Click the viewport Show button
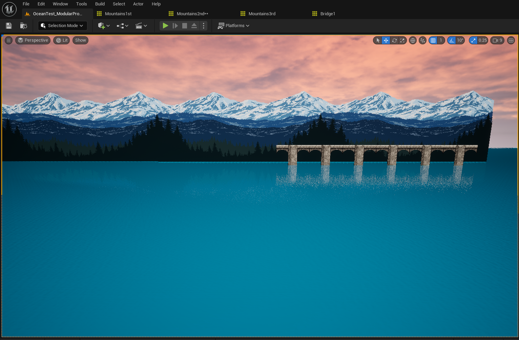The height and width of the screenshot is (340, 519). [80, 40]
